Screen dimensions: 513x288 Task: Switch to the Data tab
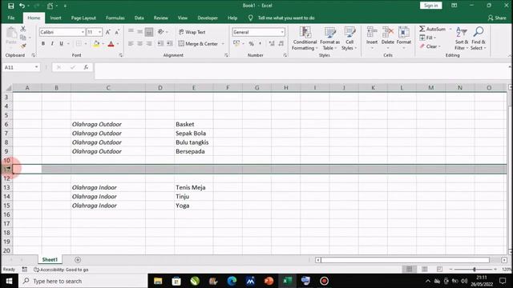(x=139, y=18)
